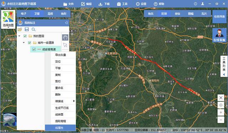This screenshot has width=228, height=133.
Task: Click the 区划 button
Action: (164, 13)
